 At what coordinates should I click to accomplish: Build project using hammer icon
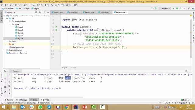click(156, 9)
